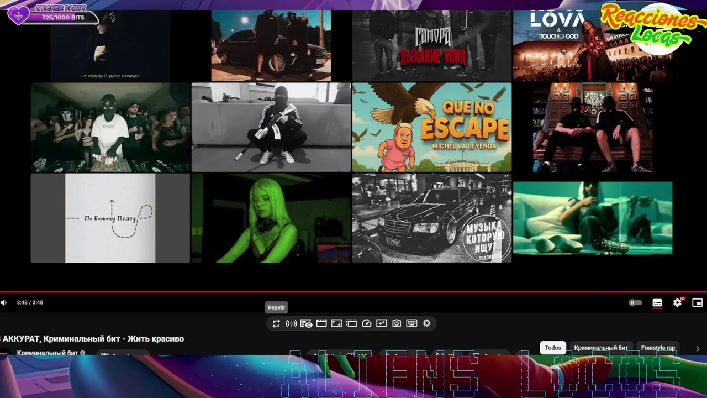Click the card-with-eye icon in the toolbar
This screenshot has width=707, height=398.
click(306, 323)
